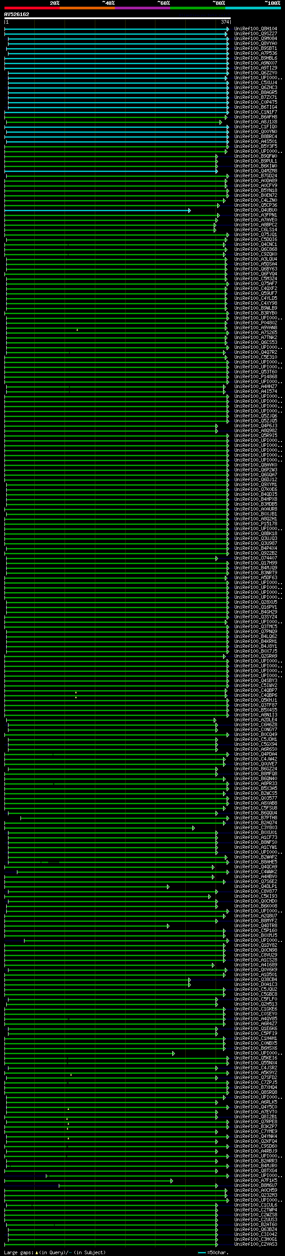Image resolution: width=285 pixels, height=1256 pixels.
Task: Select the UniRef100_O74407 label
Action: pyautogui.click(x=255, y=558)
